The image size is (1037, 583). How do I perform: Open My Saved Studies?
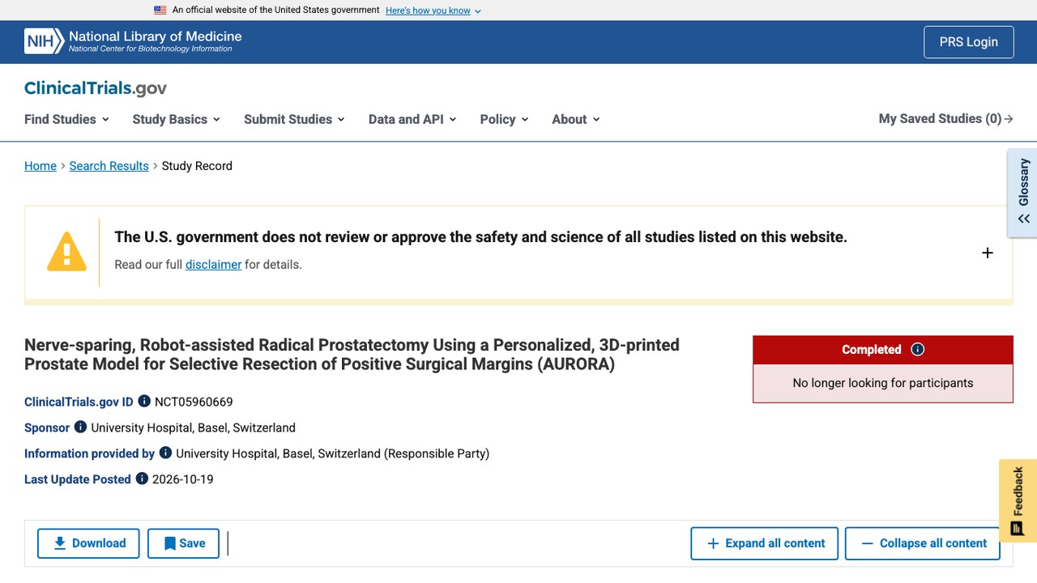point(945,119)
